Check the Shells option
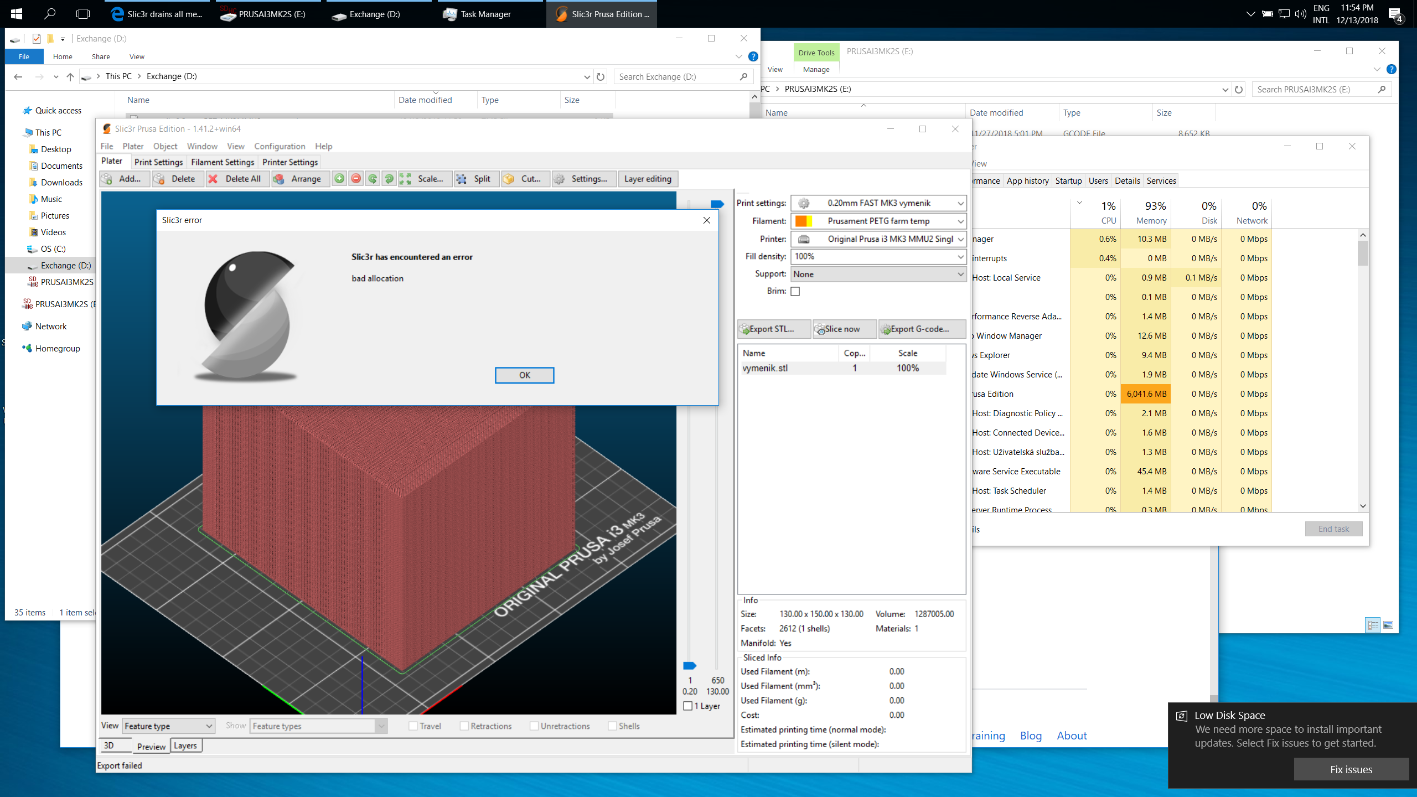 [x=612, y=726]
